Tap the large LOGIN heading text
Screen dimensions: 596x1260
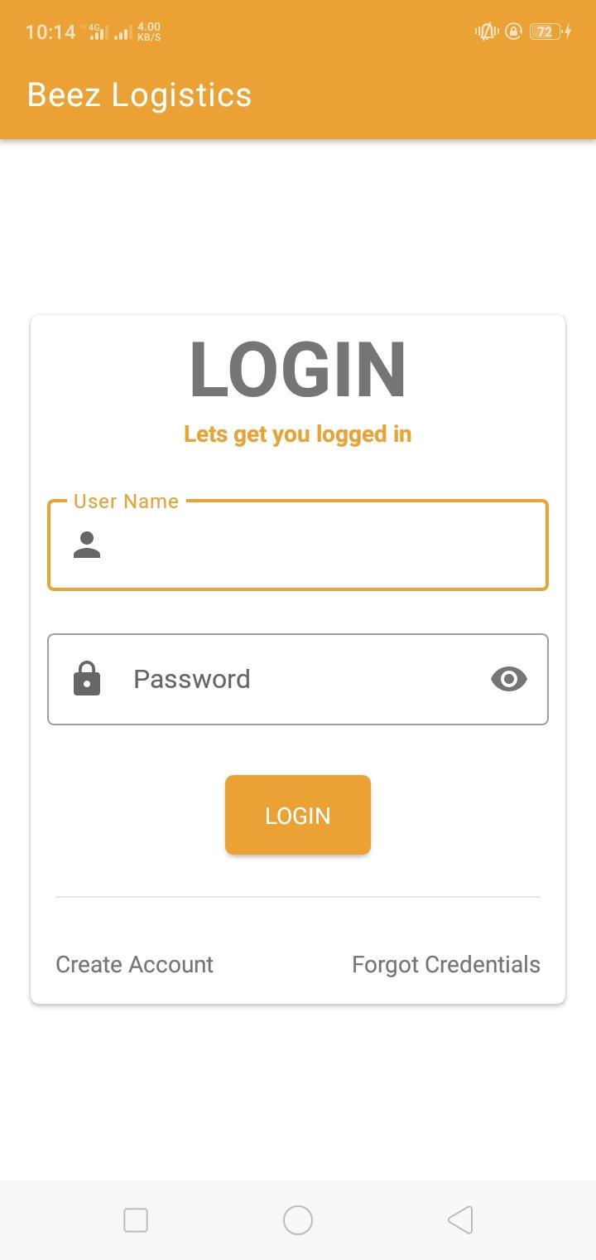coord(298,370)
